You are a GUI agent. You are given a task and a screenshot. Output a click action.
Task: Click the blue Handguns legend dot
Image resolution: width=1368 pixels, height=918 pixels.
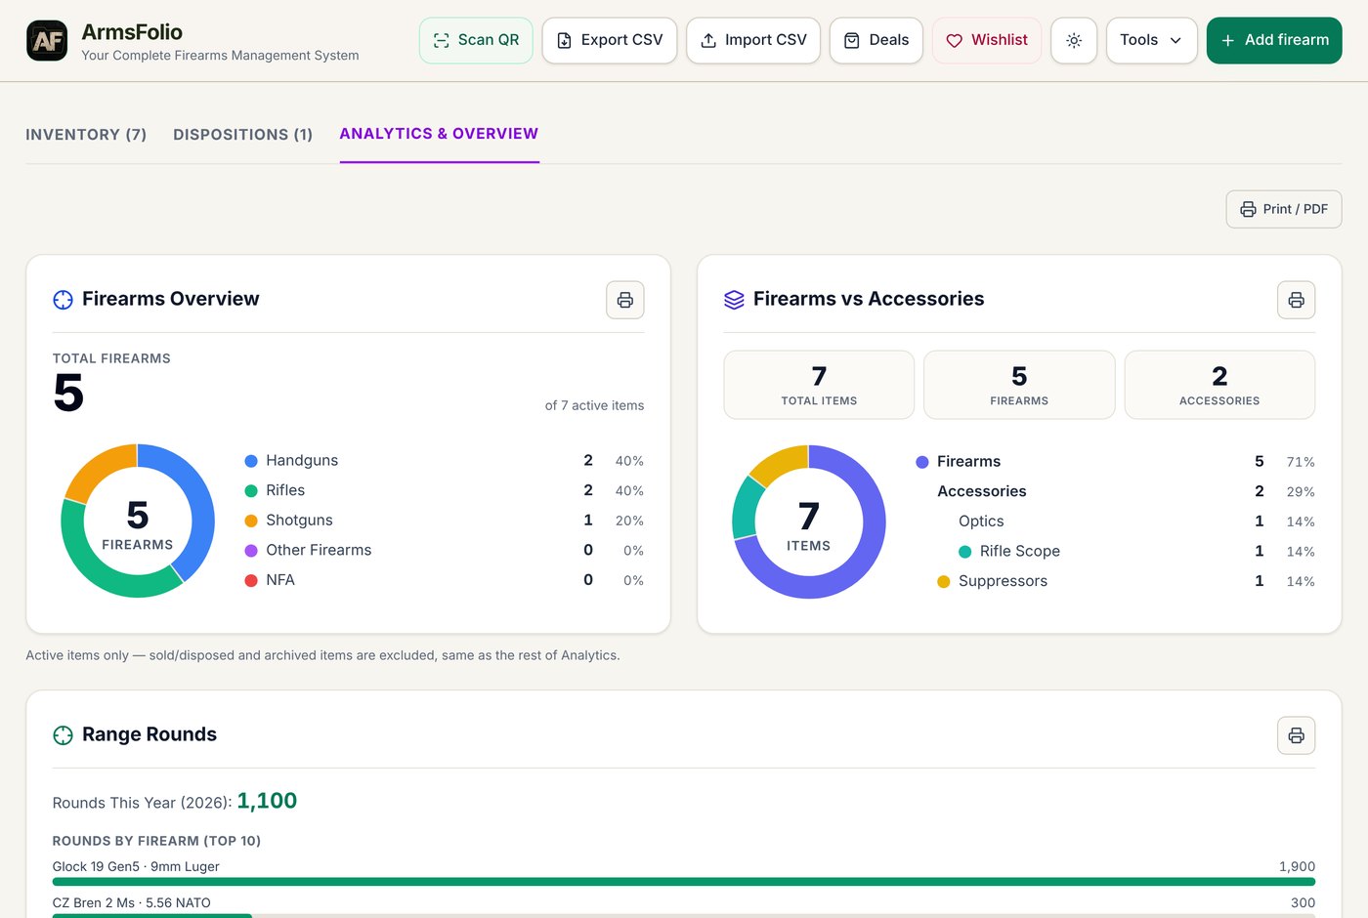tap(251, 461)
